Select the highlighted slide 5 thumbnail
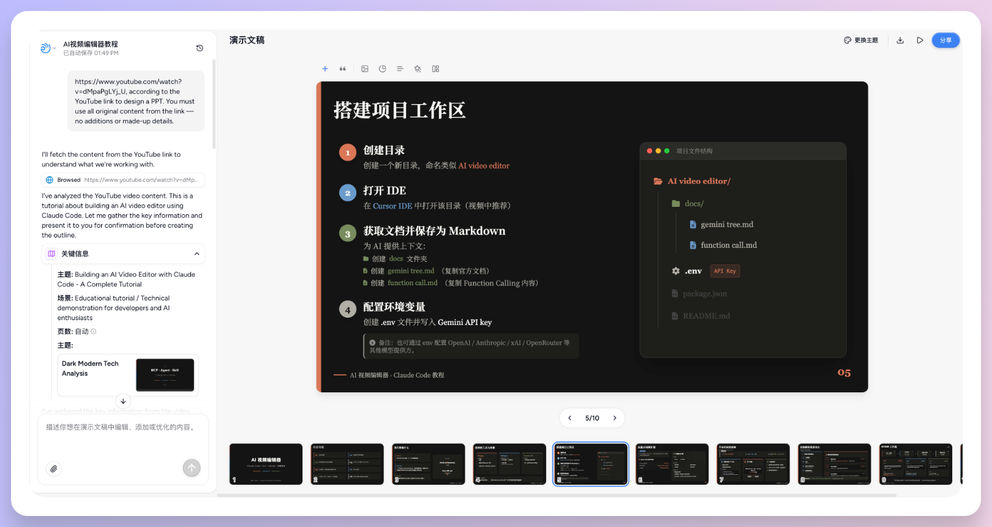 pyautogui.click(x=591, y=464)
